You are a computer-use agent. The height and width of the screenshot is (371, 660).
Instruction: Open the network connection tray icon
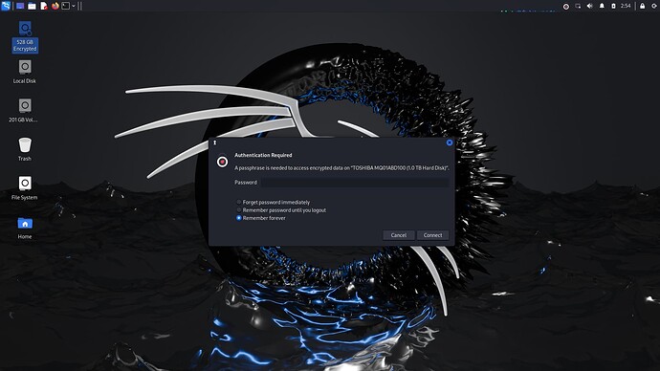pyautogui.click(x=578, y=6)
